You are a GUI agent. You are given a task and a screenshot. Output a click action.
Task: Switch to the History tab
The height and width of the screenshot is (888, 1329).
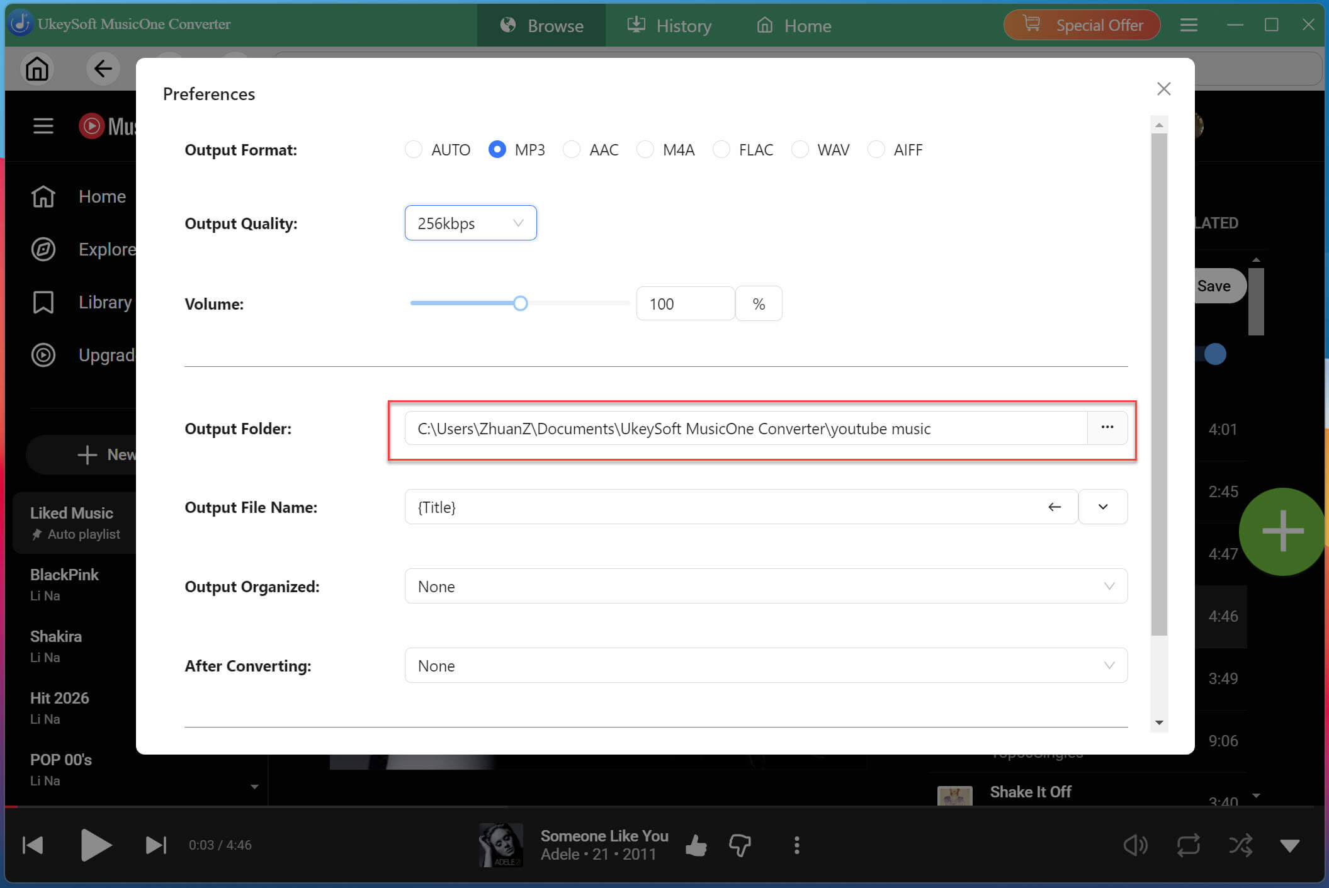(669, 25)
